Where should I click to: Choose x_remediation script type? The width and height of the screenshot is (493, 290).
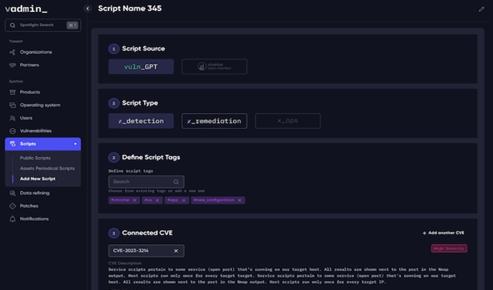pyautogui.click(x=215, y=121)
